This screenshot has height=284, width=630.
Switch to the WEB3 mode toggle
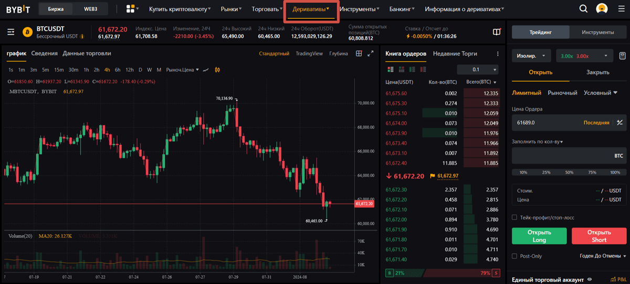click(91, 9)
